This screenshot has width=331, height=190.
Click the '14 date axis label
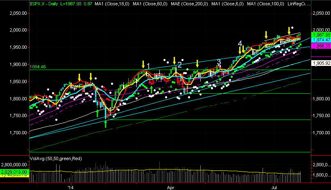70,188
